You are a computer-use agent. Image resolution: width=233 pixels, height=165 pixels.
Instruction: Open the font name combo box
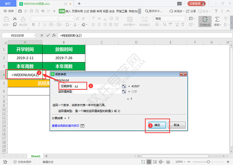click(x=44, y=19)
